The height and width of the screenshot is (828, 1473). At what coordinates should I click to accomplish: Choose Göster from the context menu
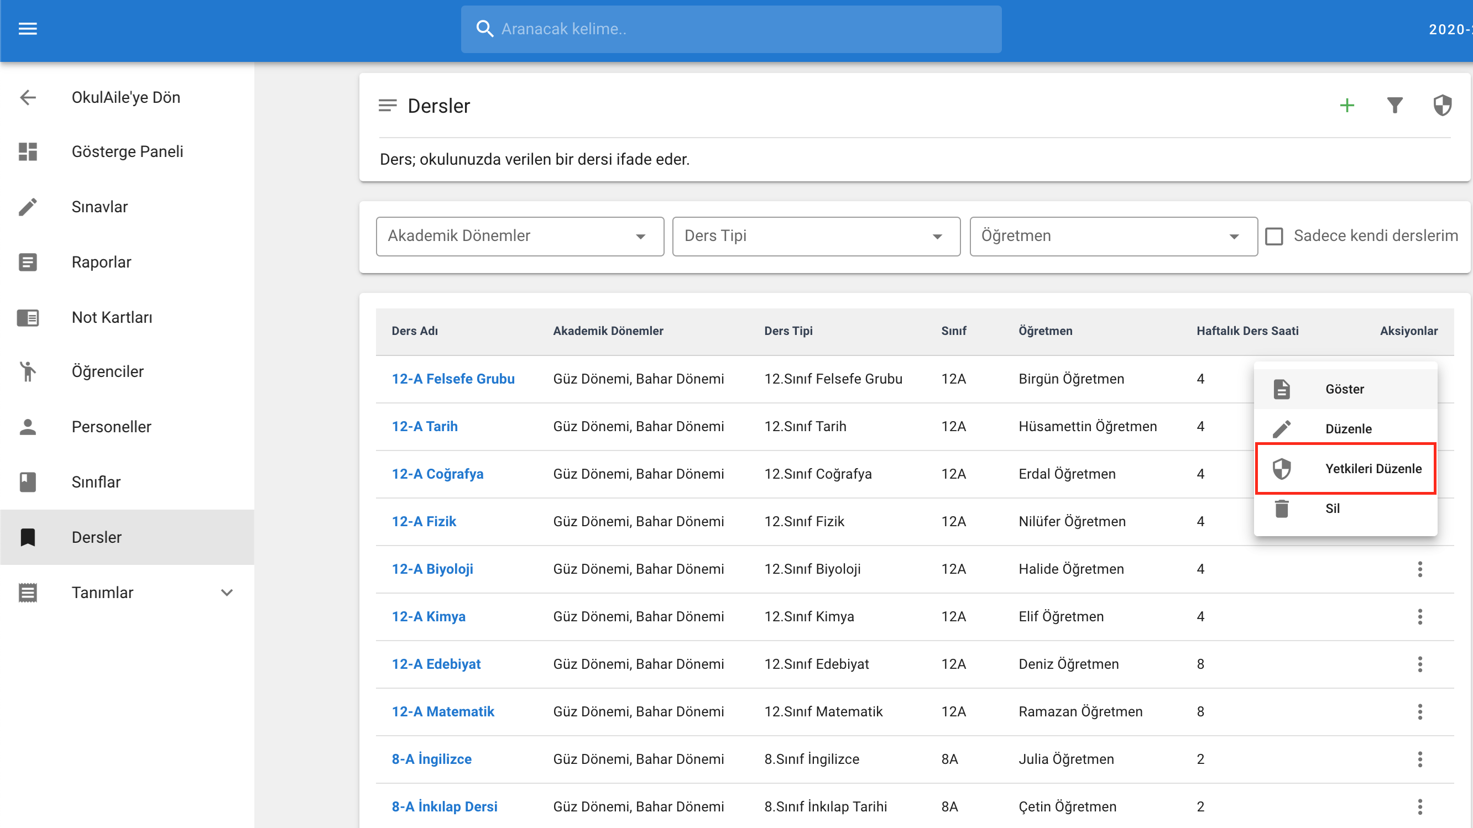point(1345,389)
